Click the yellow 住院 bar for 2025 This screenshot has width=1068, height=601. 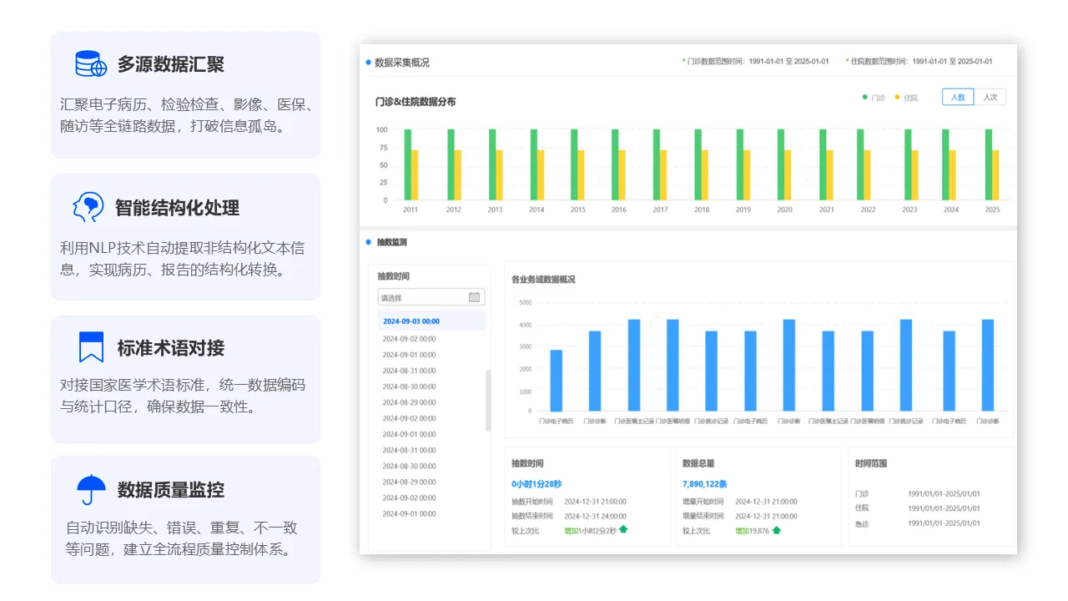click(x=995, y=175)
